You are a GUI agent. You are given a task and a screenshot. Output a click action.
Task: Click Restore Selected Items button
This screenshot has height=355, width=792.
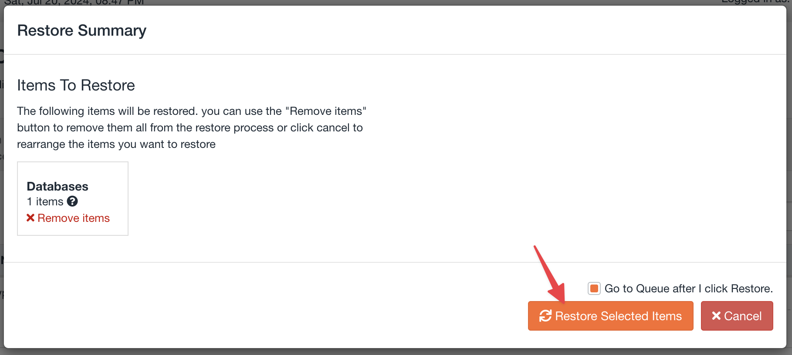[610, 316]
